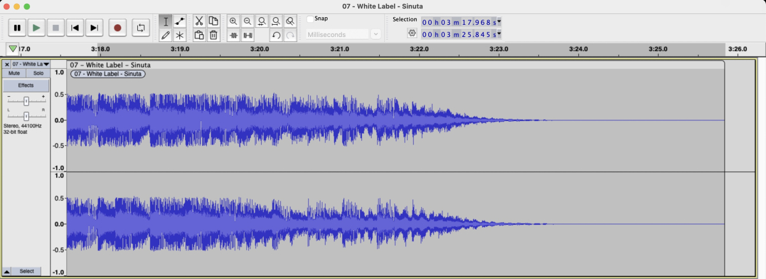This screenshot has width=766, height=279.
Task: Select the Selection (I-beam) tool
Action: click(166, 21)
